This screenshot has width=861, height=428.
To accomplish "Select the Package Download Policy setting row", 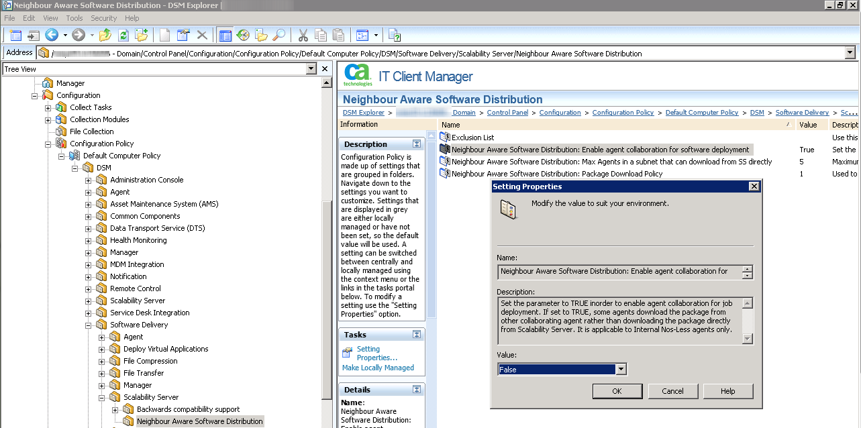I will pyautogui.click(x=556, y=174).
